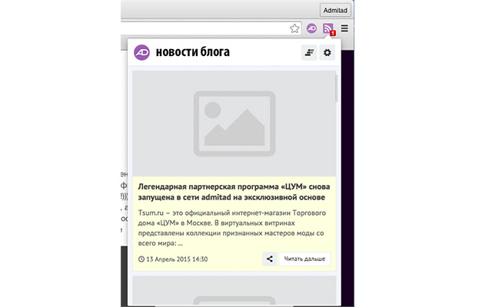
Task: Click the Читать дальше button
Action: [x=304, y=259]
